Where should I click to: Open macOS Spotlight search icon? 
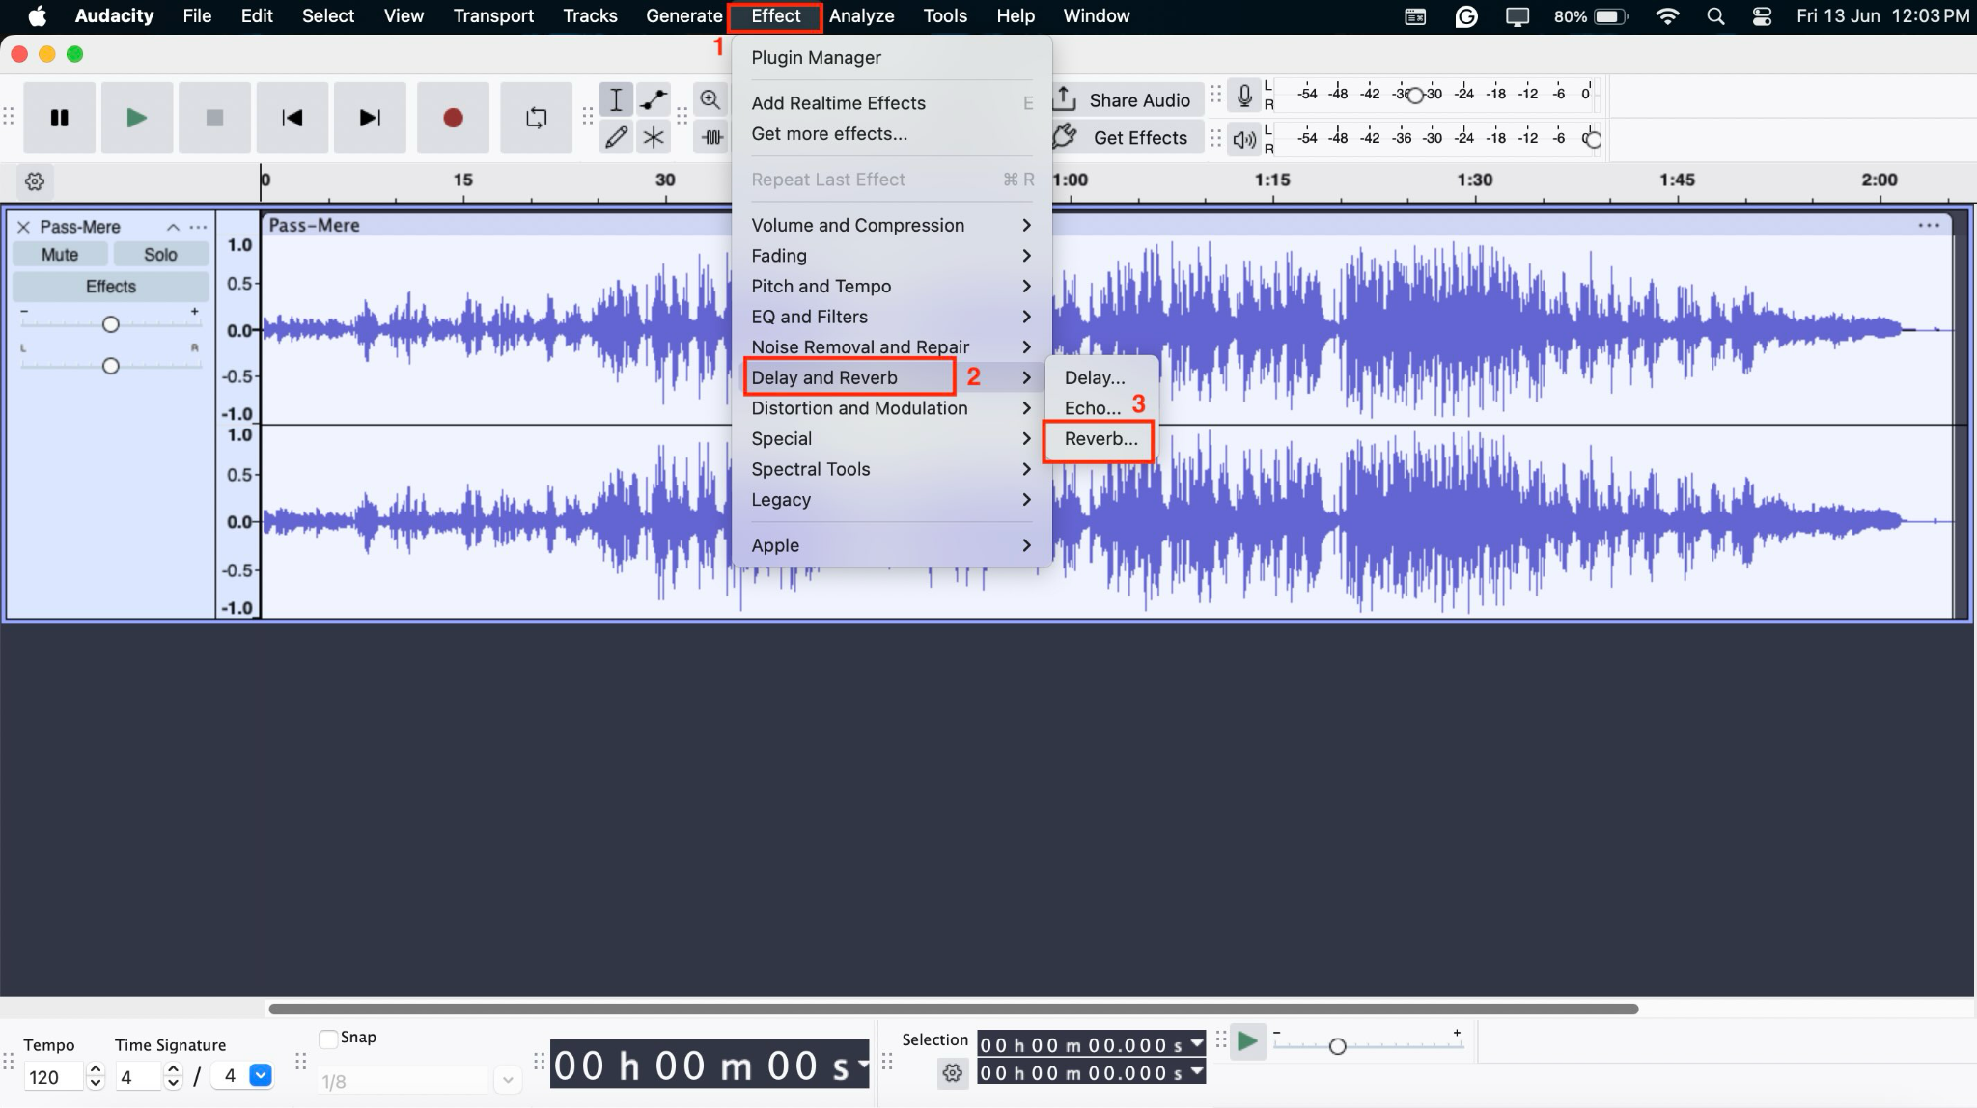(x=1715, y=16)
